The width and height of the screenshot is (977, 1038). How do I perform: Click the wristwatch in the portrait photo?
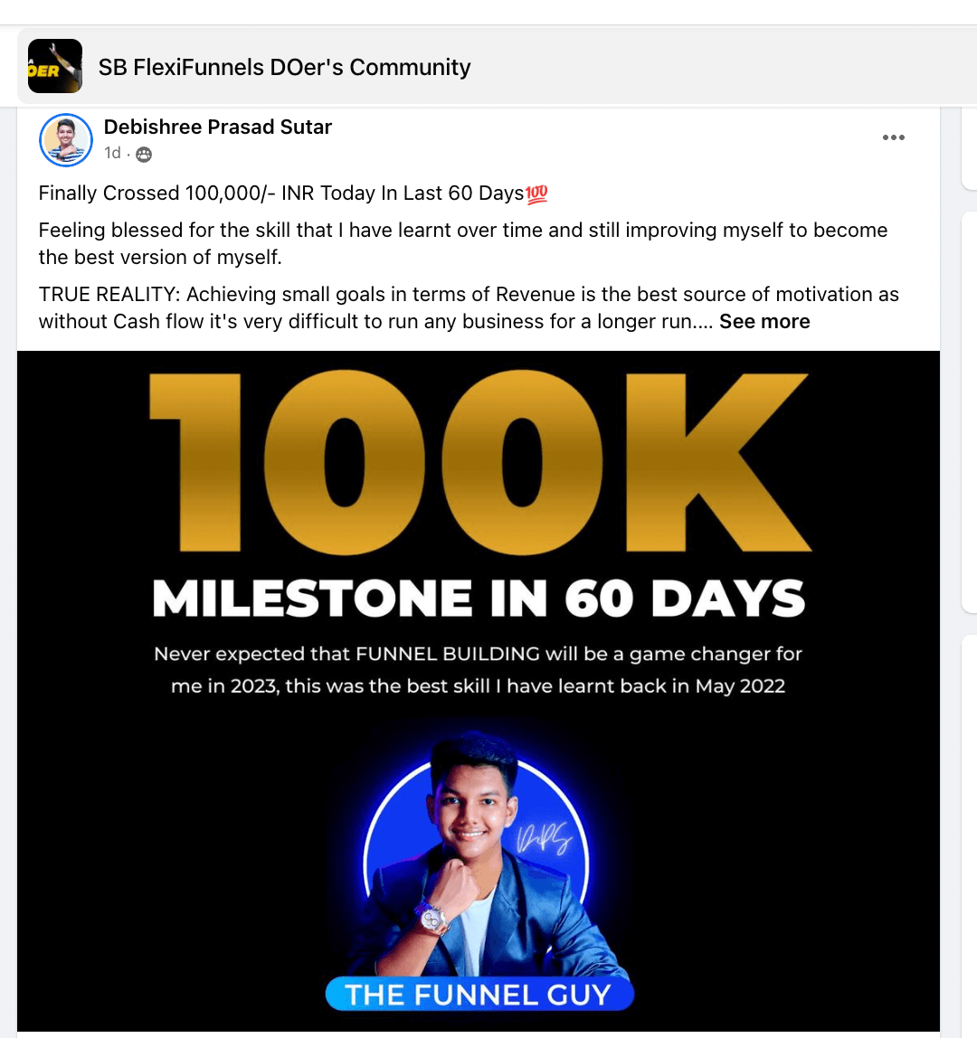point(431,919)
